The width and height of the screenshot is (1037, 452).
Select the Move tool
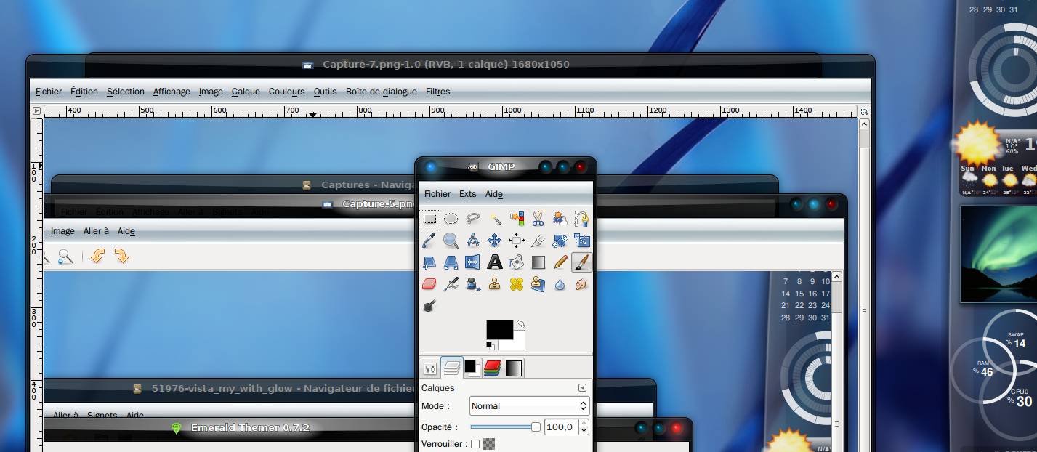click(x=495, y=240)
